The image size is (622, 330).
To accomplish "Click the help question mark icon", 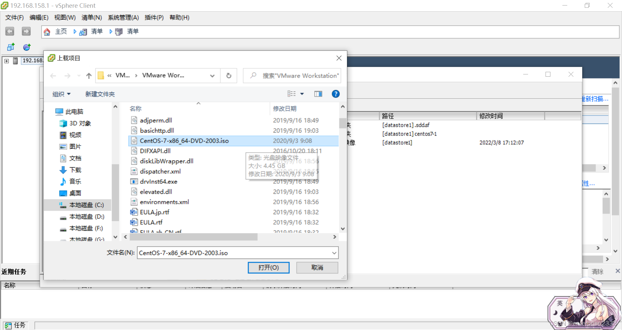I will [x=336, y=94].
